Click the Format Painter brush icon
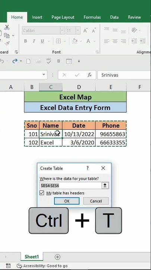Viewport: 151px width, 270px height. tap(7, 43)
